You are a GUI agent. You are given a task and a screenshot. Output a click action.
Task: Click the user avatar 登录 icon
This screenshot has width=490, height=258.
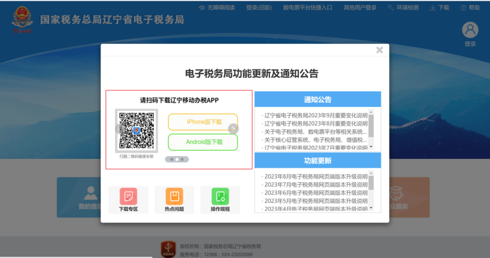click(x=470, y=31)
